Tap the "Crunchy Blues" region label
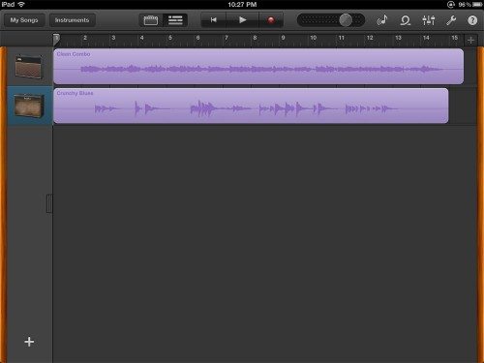 [75, 93]
